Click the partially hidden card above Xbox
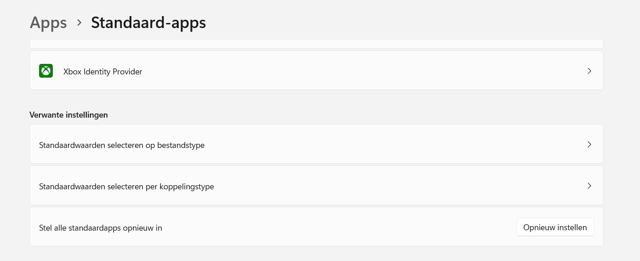Image resolution: width=640 pixels, height=261 pixels. [317, 44]
